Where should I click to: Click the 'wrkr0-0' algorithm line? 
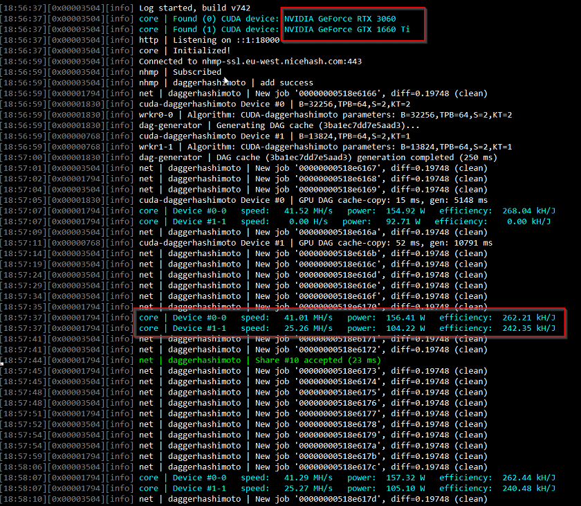pyautogui.click(x=325, y=115)
